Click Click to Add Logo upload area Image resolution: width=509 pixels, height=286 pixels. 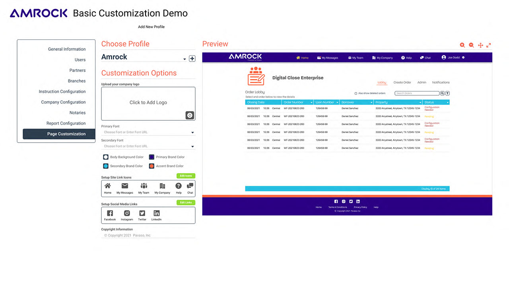(x=148, y=104)
